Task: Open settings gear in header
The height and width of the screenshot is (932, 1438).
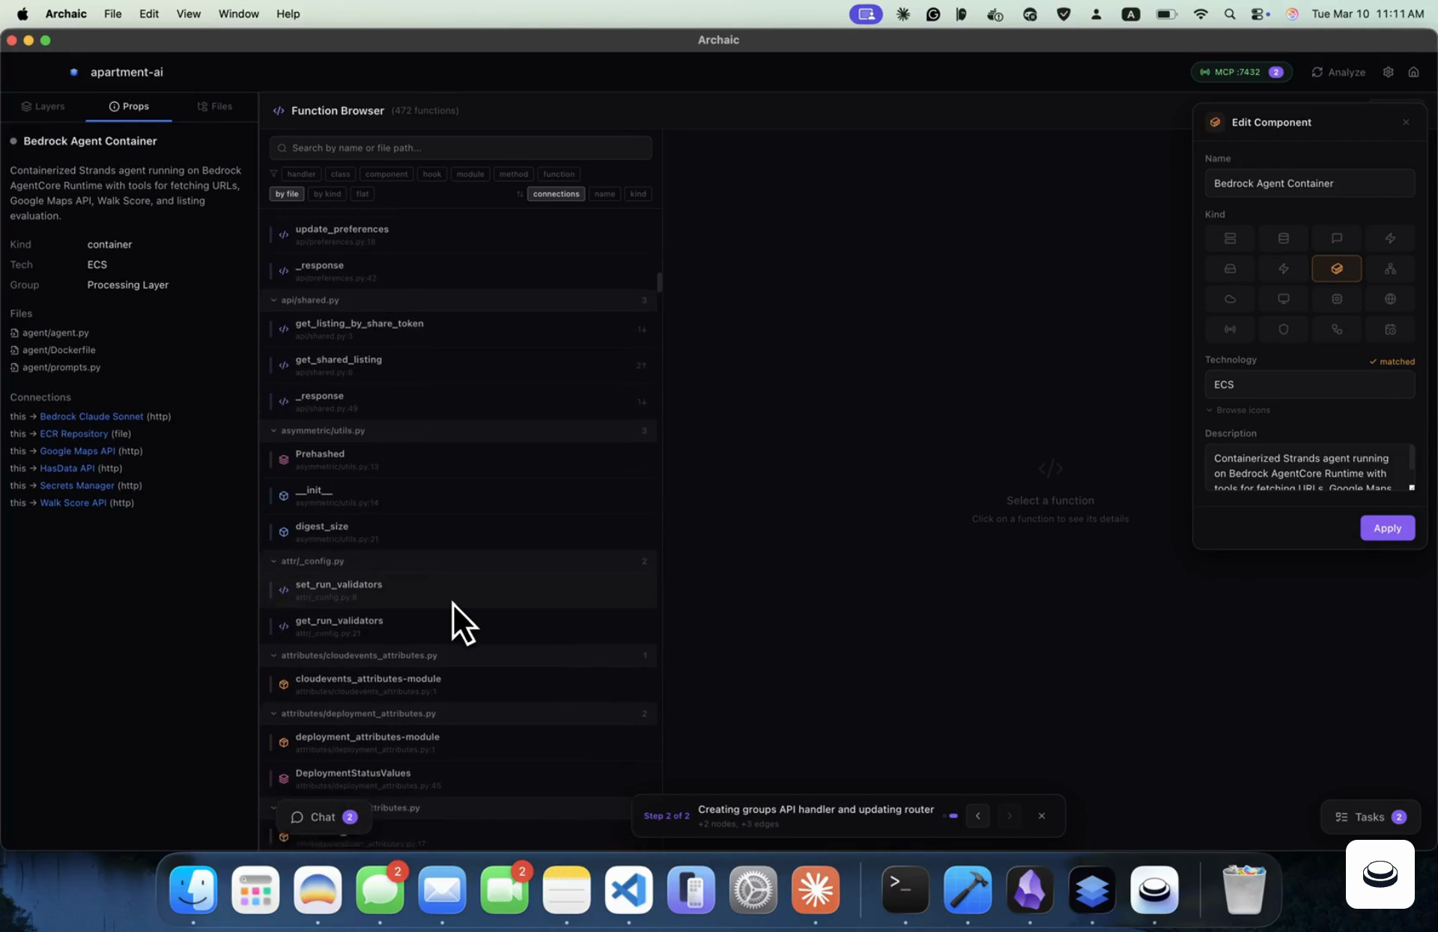Action: (x=1388, y=72)
